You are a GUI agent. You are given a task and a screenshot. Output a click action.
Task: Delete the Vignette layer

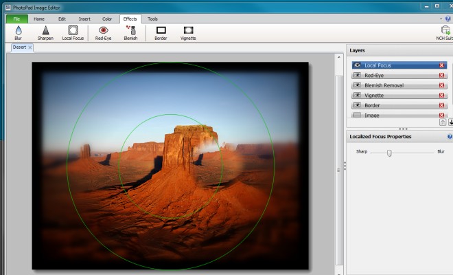point(441,96)
